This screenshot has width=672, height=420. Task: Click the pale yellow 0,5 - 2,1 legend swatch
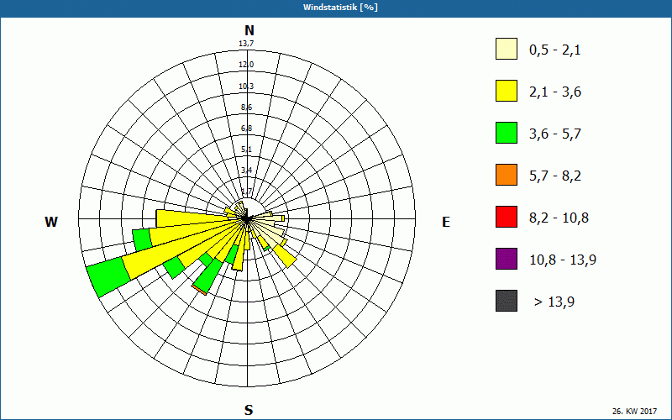coord(507,49)
